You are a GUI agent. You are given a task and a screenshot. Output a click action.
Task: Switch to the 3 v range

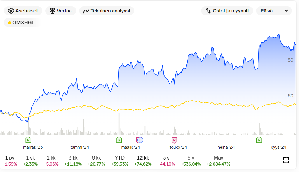point(166,161)
